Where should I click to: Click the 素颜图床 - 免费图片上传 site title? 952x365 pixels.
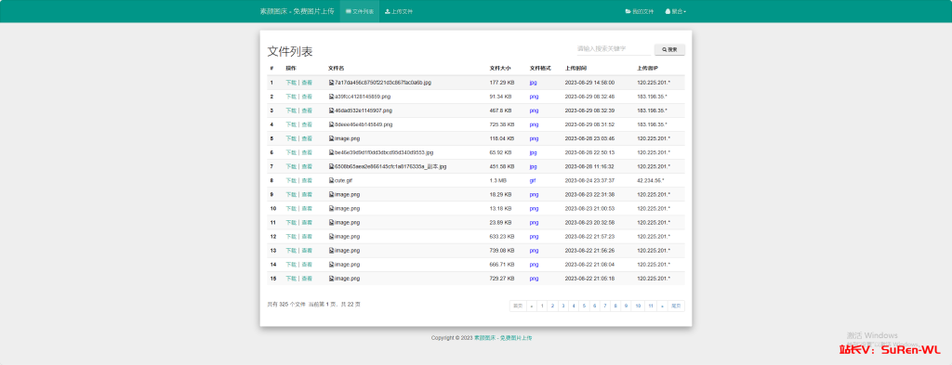point(297,11)
